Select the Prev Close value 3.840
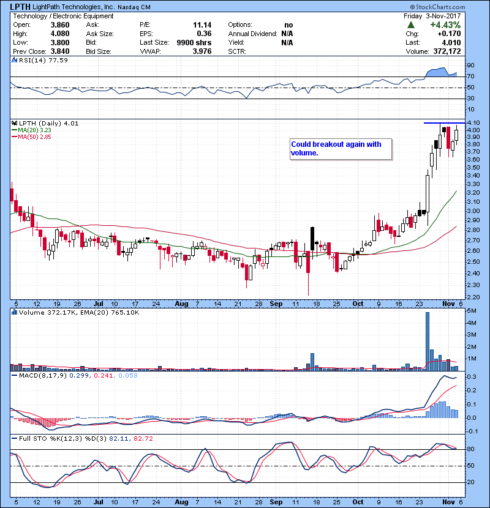This screenshot has width=490, height=508. coord(60,51)
